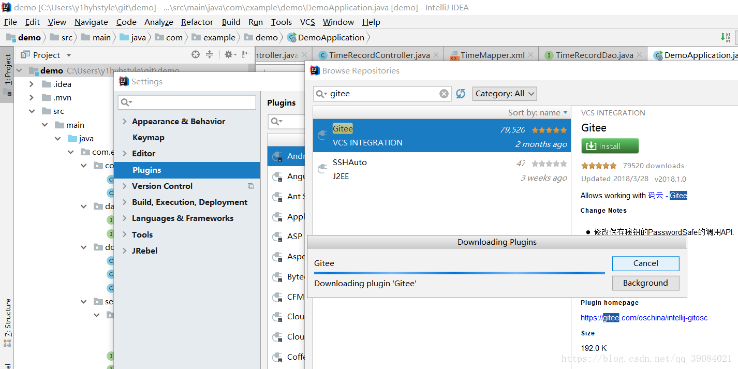Click the IntelliJ icon in Browse Repositories title
The height and width of the screenshot is (369, 738).
(x=315, y=70)
